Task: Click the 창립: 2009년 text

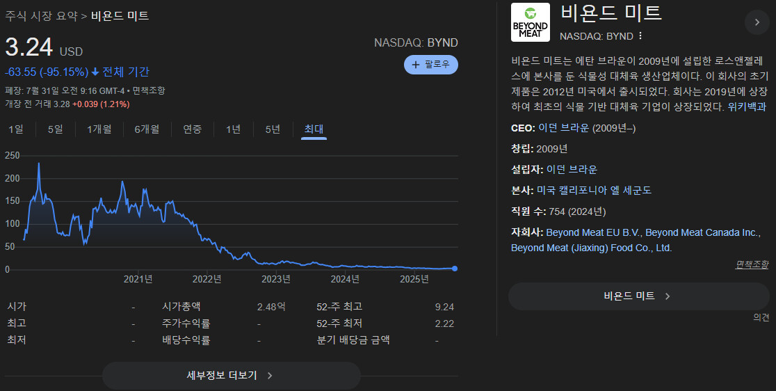Action: coord(539,149)
